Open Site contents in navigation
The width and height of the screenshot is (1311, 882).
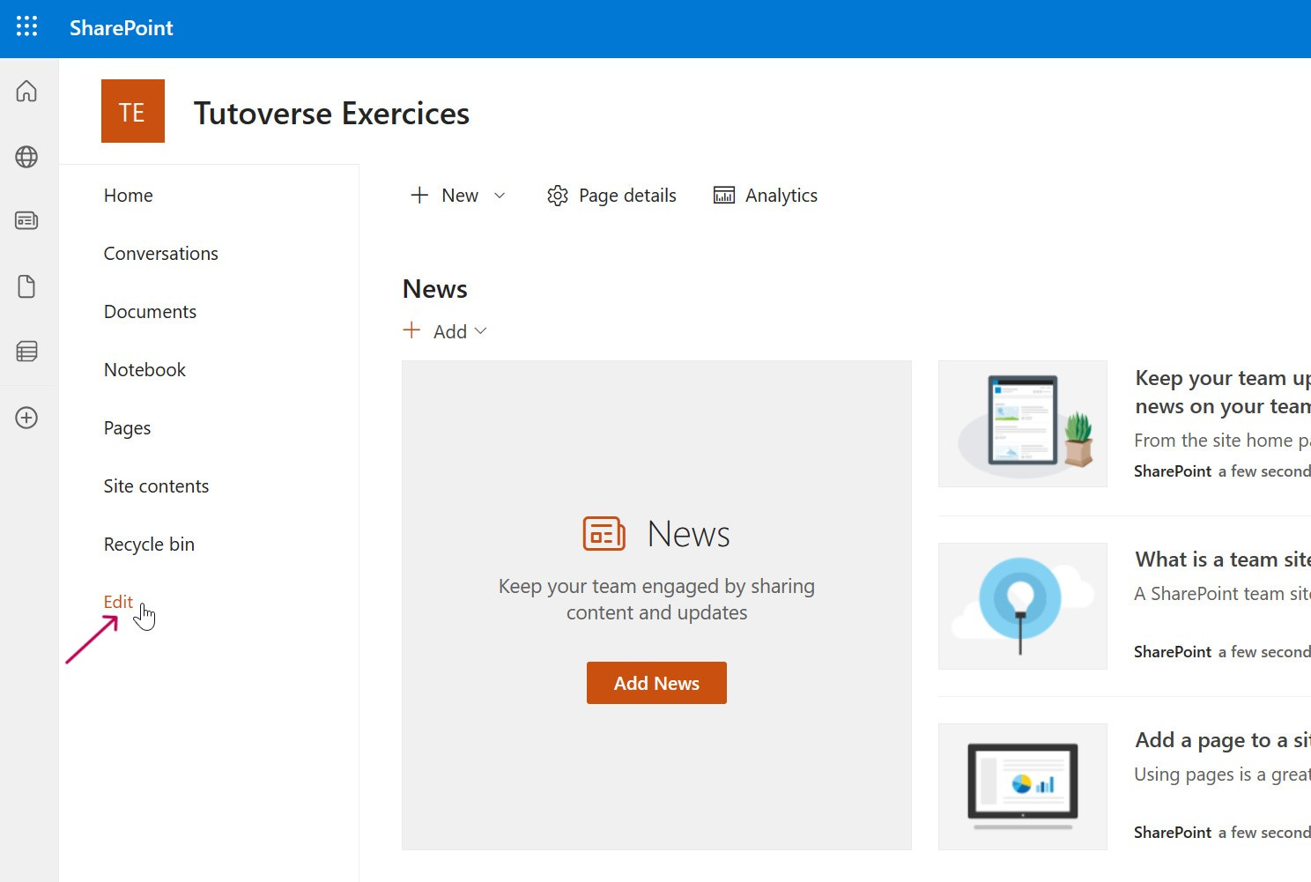156,486
